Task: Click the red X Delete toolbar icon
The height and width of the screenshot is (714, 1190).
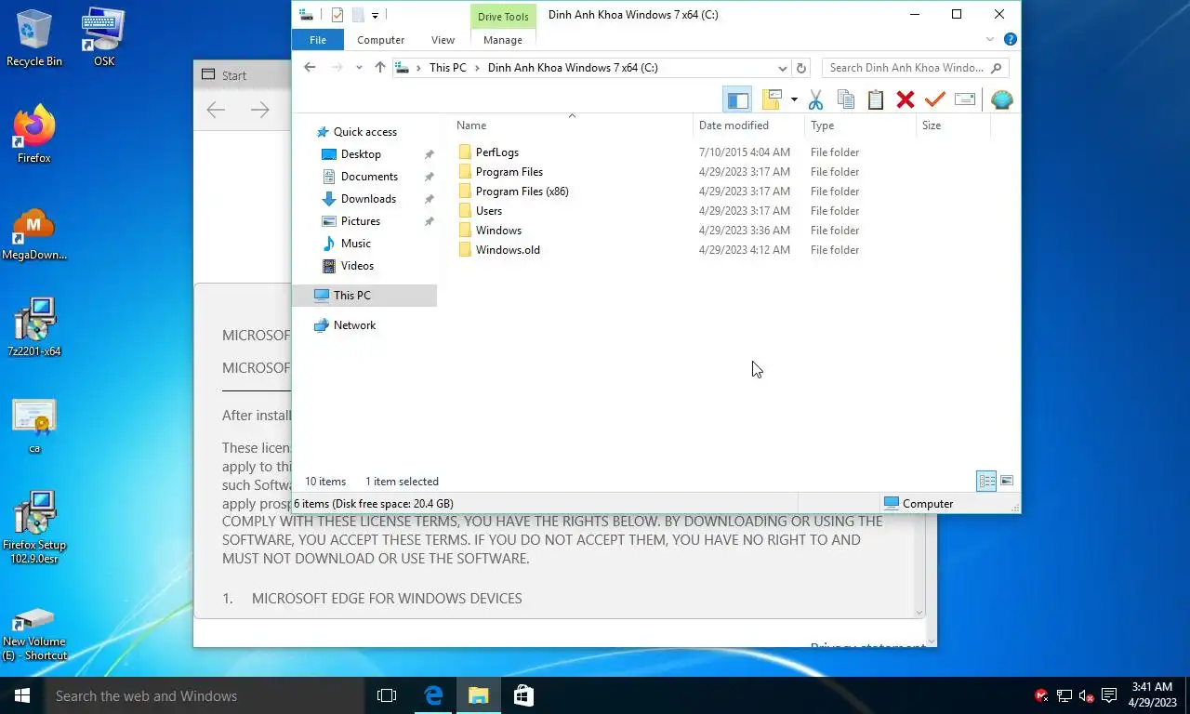Action: pyautogui.click(x=906, y=99)
